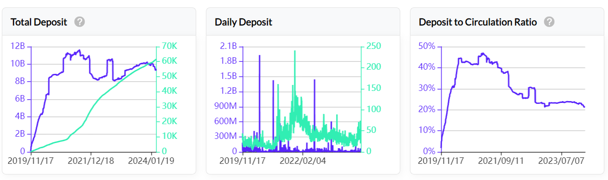The width and height of the screenshot is (608, 180).
Task: Select the Total Deposit card title
Action: pyautogui.click(x=39, y=22)
